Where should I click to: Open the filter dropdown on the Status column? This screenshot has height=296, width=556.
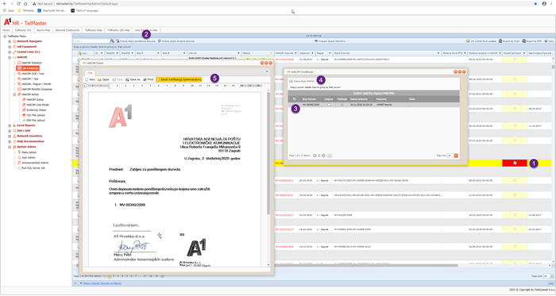coord(272,53)
